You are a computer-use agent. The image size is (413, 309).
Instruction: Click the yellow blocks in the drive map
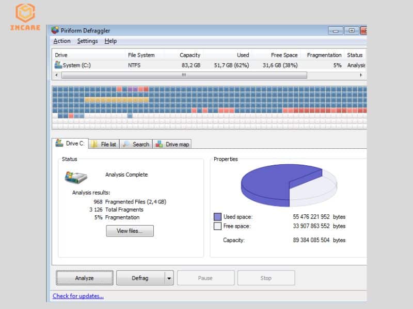point(117,99)
